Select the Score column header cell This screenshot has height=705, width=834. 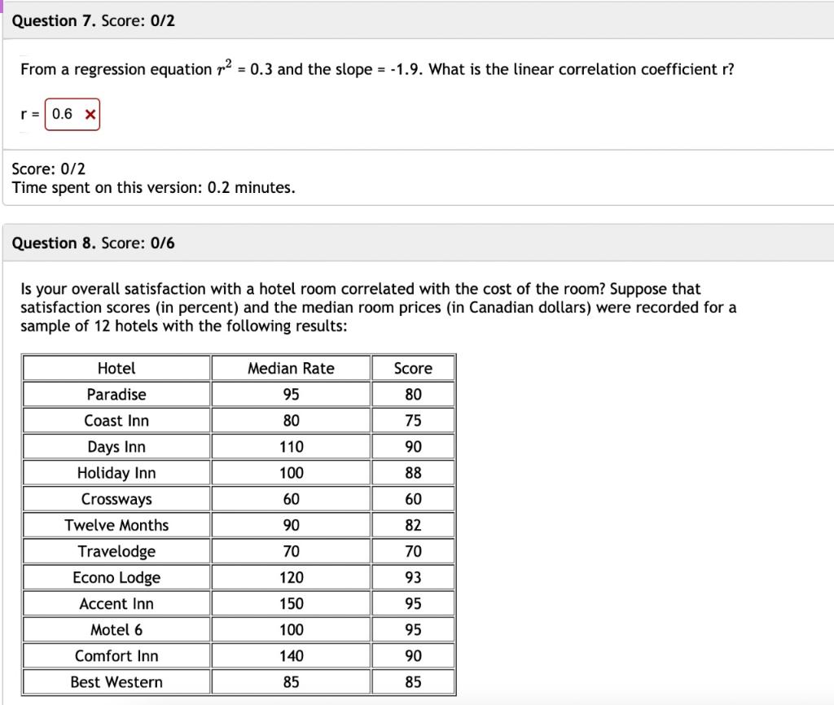coord(413,368)
